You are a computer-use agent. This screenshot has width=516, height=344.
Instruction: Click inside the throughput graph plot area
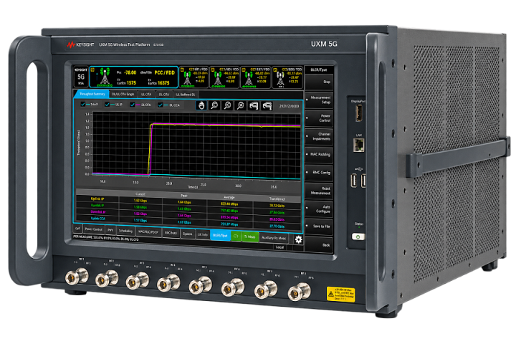(x=196, y=145)
